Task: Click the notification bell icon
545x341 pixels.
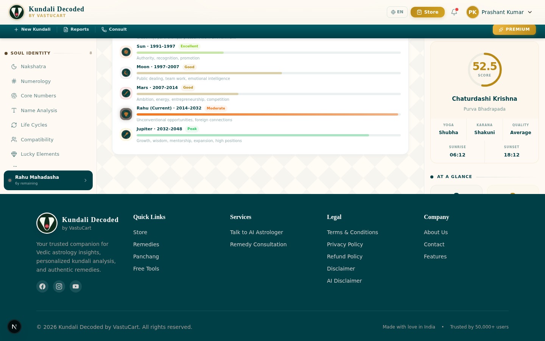Action: click(x=454, y=12)
